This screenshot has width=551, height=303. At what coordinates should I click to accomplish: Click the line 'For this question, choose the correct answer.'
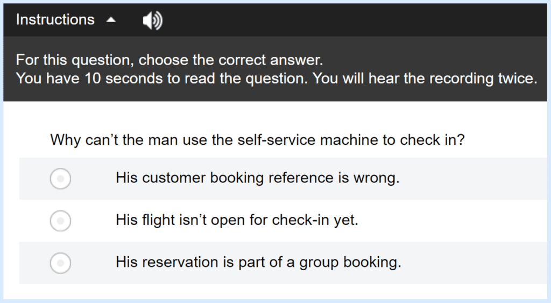point(169,60)
